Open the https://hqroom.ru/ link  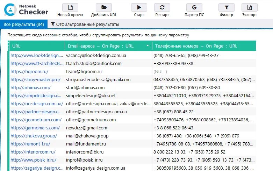point(29,71)
